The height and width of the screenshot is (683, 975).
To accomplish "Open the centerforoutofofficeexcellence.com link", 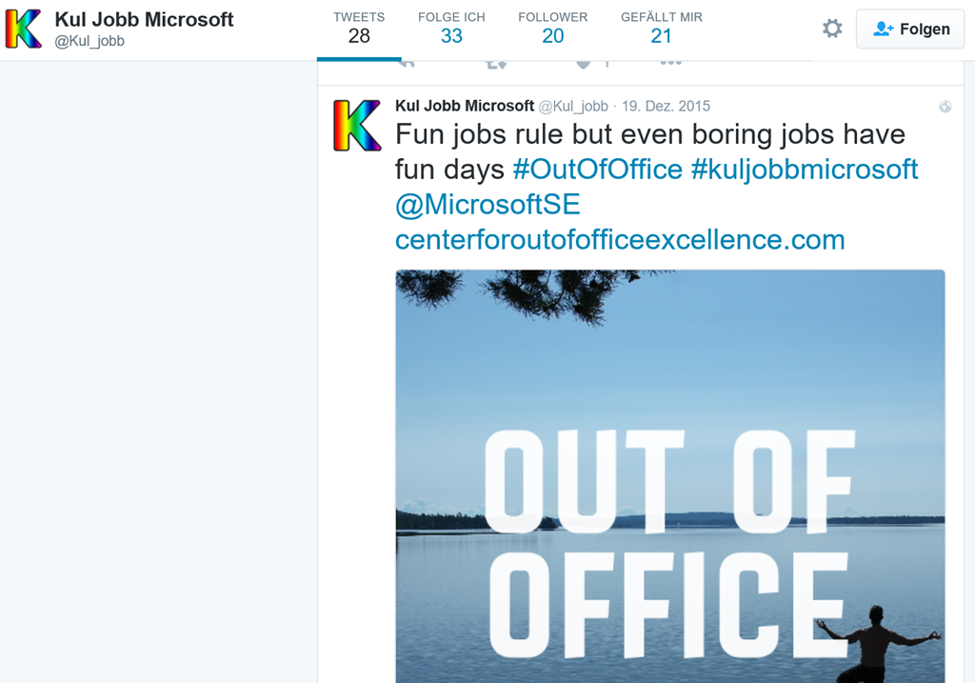I will click(x=620, y=239).
